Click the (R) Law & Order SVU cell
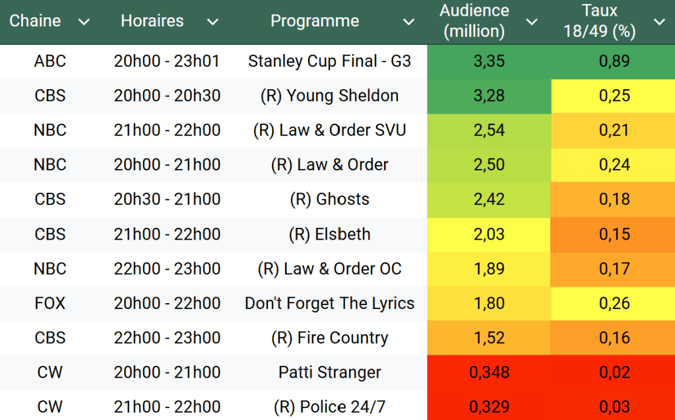Screen dimensions: 675x420 (329, 130)
